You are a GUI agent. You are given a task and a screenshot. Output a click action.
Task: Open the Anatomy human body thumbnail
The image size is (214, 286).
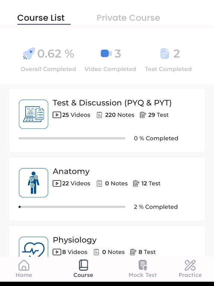[33, 182]
